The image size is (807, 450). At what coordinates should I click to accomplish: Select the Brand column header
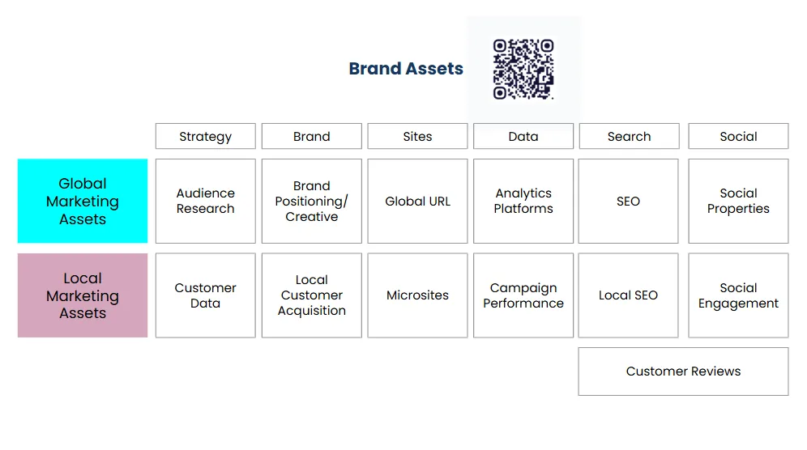pyautogui.click(x=311, y=136)
